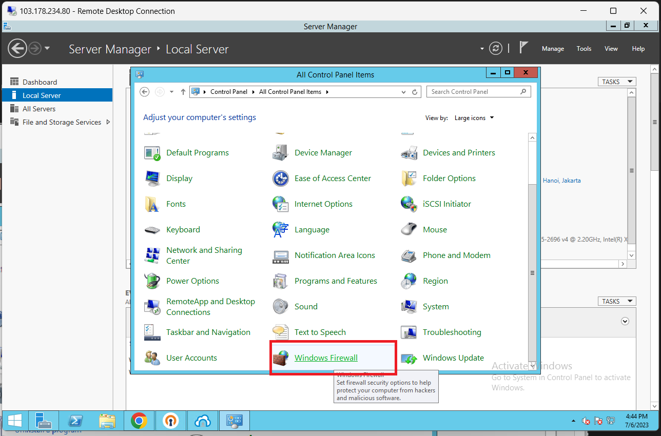661x436 pixels.
Task: Open Mouse settings icon
Action: pyautogui.click(x=409, y=230)
